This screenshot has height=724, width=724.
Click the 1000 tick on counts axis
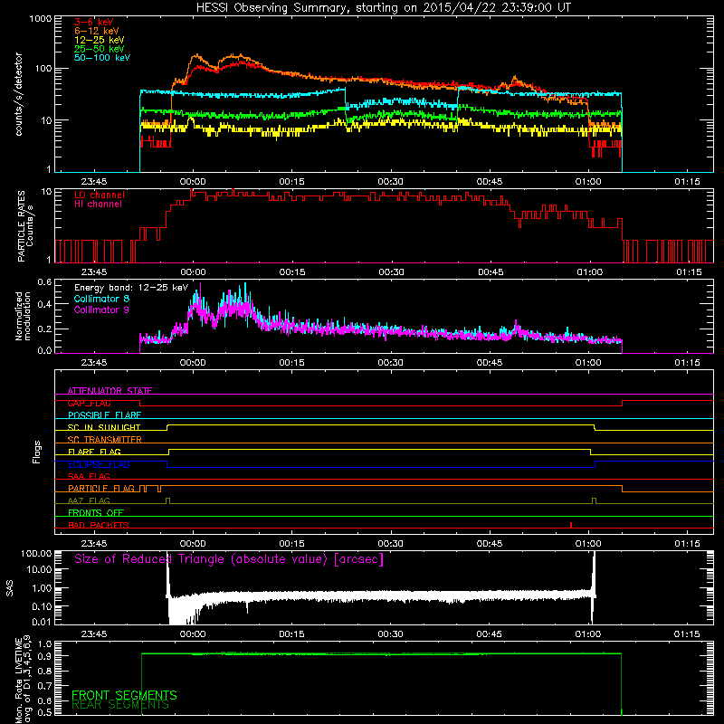[x=40, y=19]
